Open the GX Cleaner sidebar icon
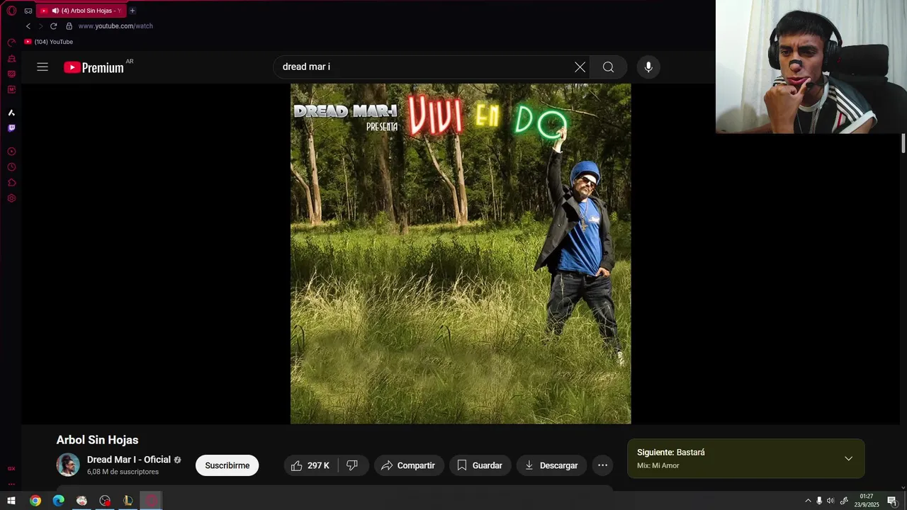The height and width of the screenshot is (510, 907). click(11, 58)
